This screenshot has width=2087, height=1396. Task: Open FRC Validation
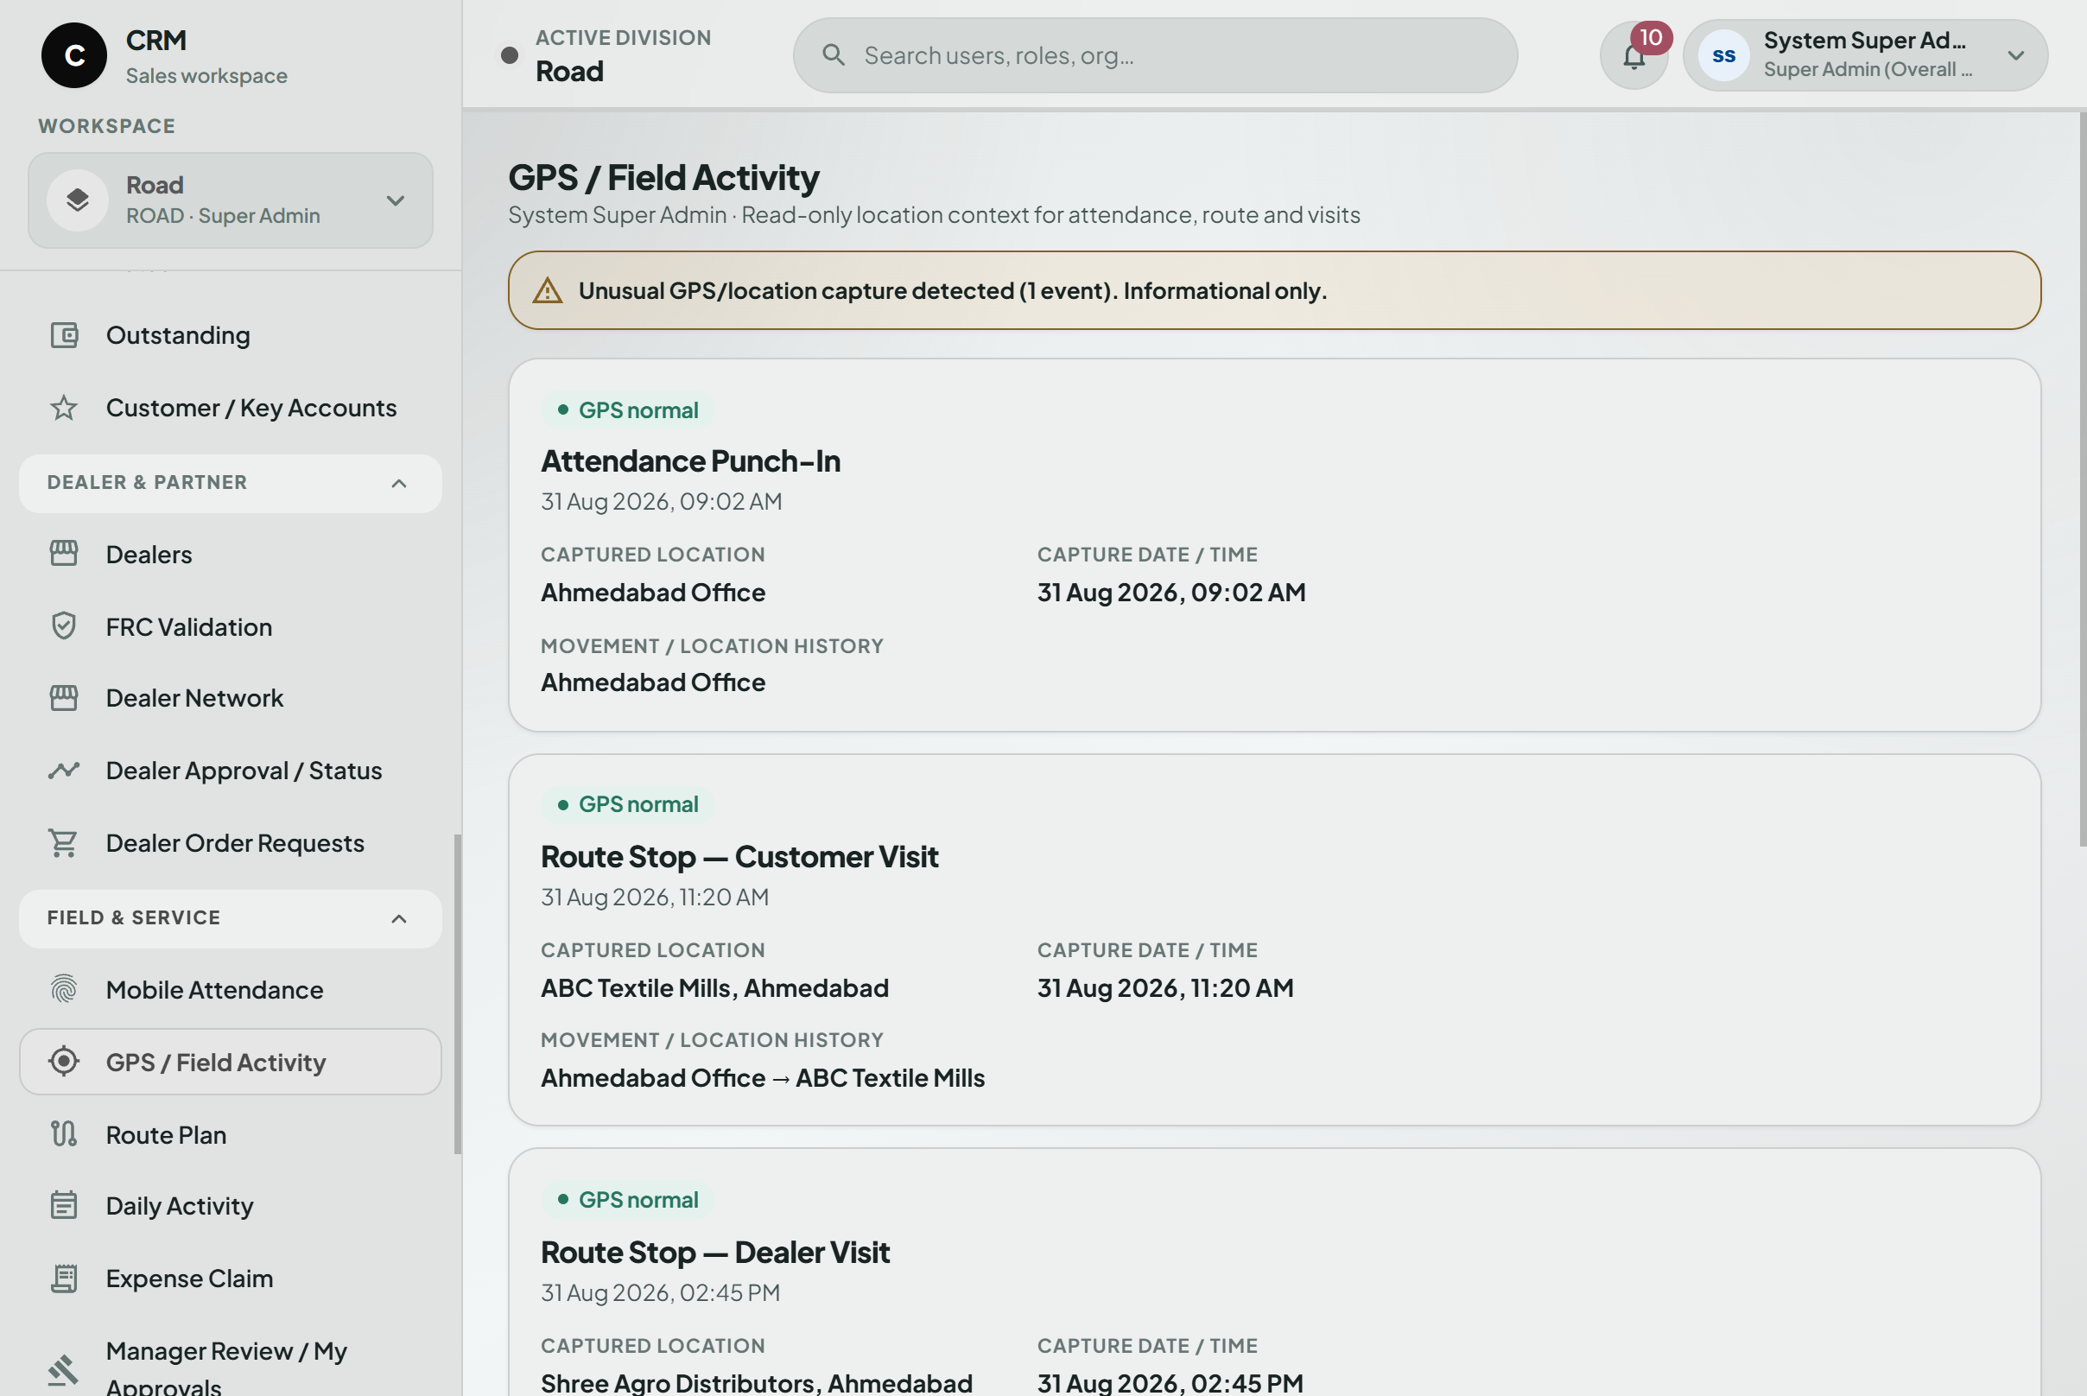coord(231,627)
